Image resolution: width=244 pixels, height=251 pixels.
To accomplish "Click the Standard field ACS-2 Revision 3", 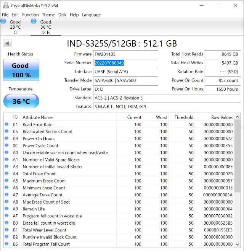I will tap(167, 98).
